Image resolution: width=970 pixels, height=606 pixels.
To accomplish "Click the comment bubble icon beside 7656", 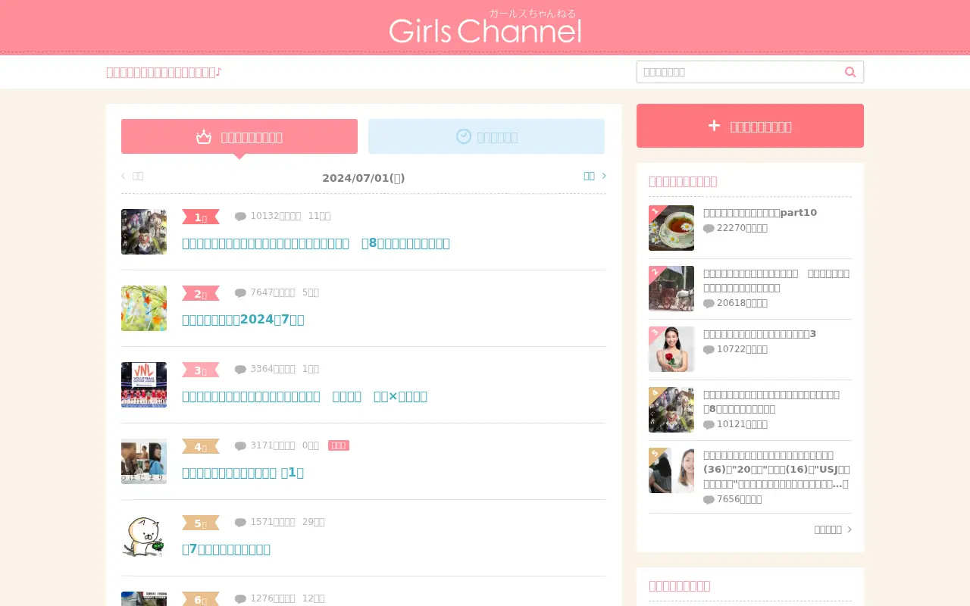I will [x=709, y=500].
